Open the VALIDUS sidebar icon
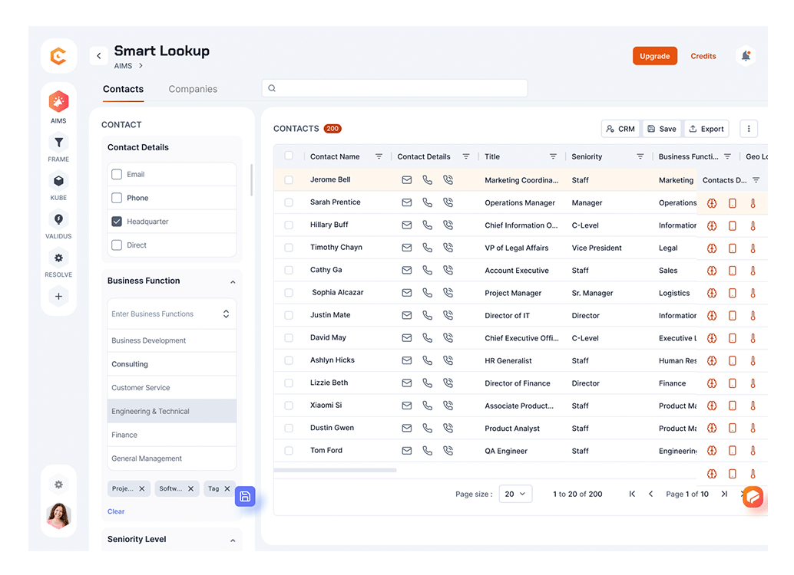The width and height of the screenshot is (794, 575). tap(58, 220)
